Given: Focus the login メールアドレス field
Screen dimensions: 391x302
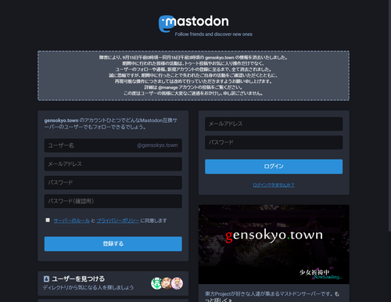Looking at the screenshot, I should pos(274,124).
